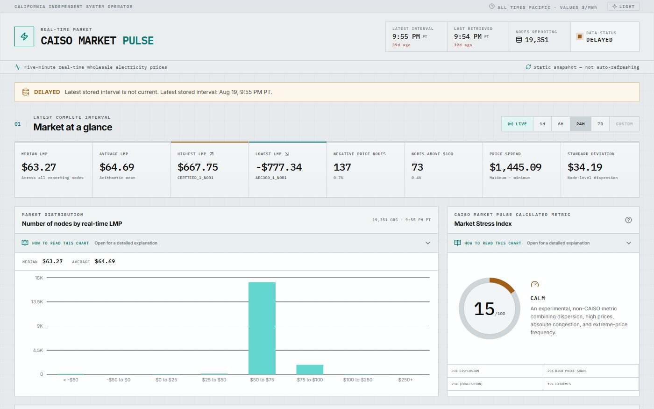Click the 35% Dispersion weight cell
The height and width of the screenshot is (409, 654).
click(495, 371)
